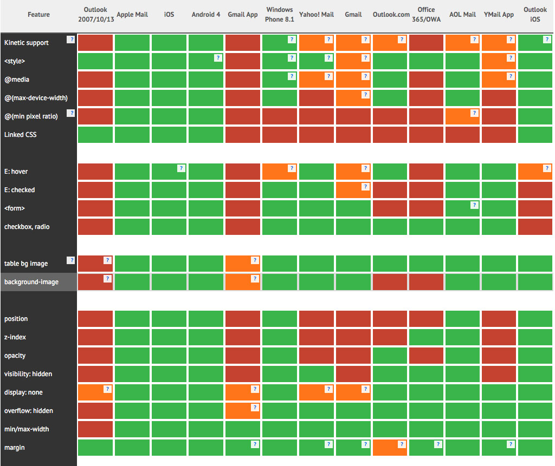Image resolution: width=555 pixels, height=466 pixels.
Task: Select the Linked CSS feature row label
Action: click(21, 135)
